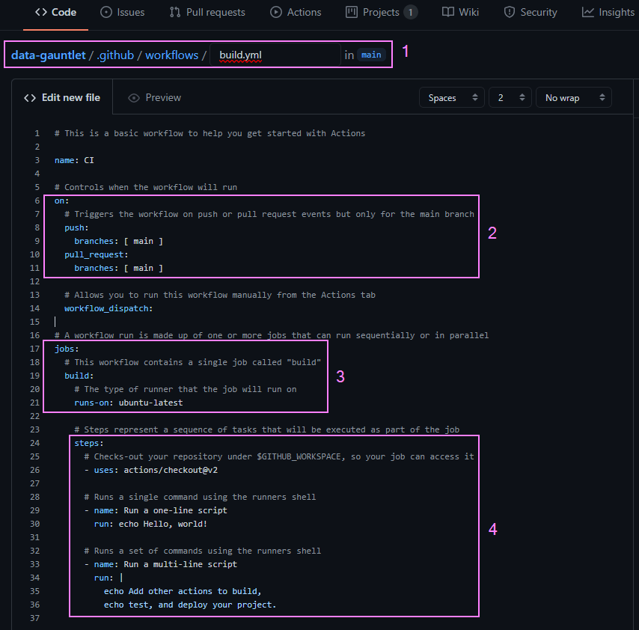The width and height of the screenshot is (639, 630).
Task: Open the data-gauntlet repository link
Action: (x=48, y=55)
